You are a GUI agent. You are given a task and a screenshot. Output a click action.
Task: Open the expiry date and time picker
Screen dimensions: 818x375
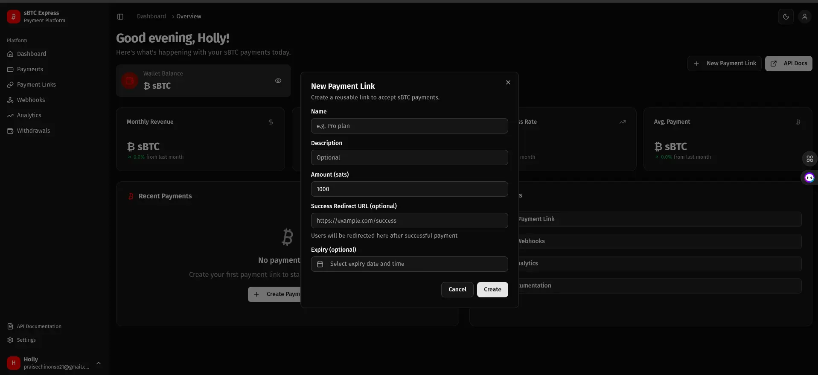[409, 264]
